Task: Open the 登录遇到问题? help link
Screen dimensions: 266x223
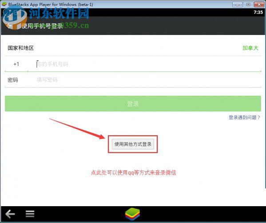Action: pyautogui.click(x=244, y=117)
